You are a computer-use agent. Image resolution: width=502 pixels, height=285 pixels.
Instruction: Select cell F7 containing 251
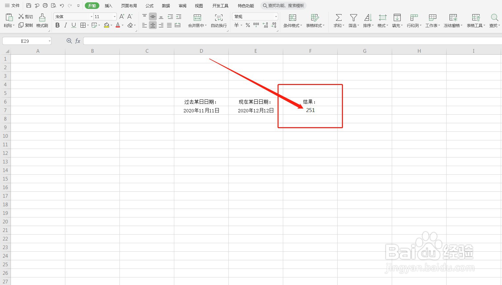pyautogui.click(x=310, y=110)
